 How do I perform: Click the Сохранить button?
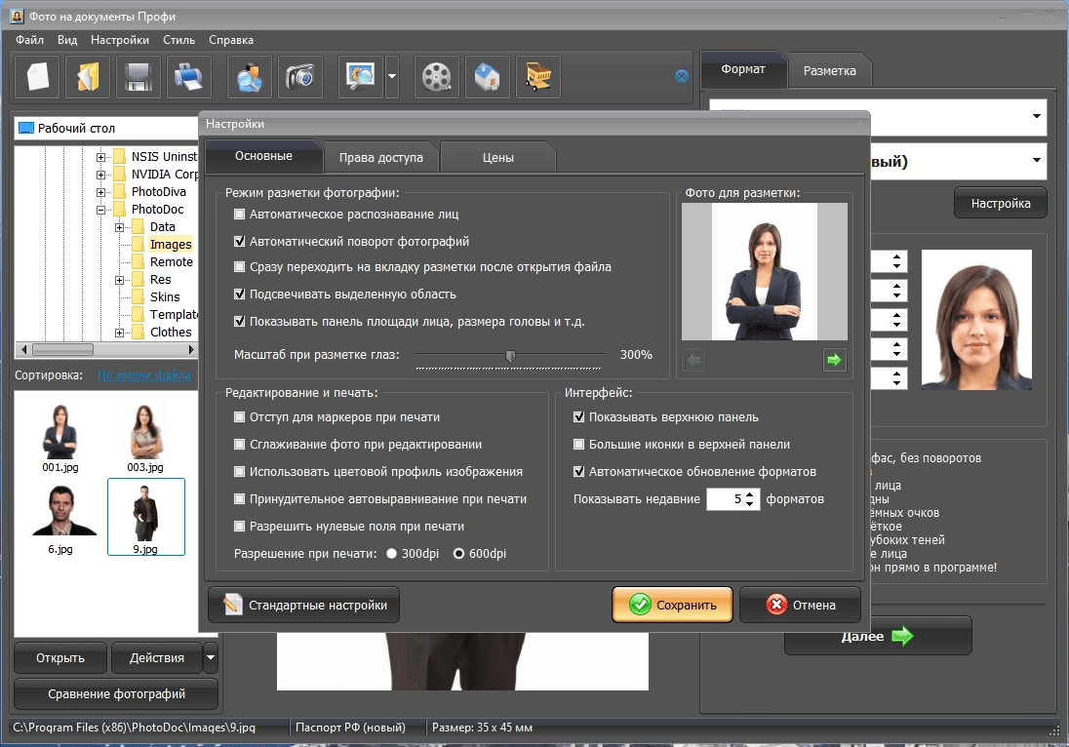[672, 605]
